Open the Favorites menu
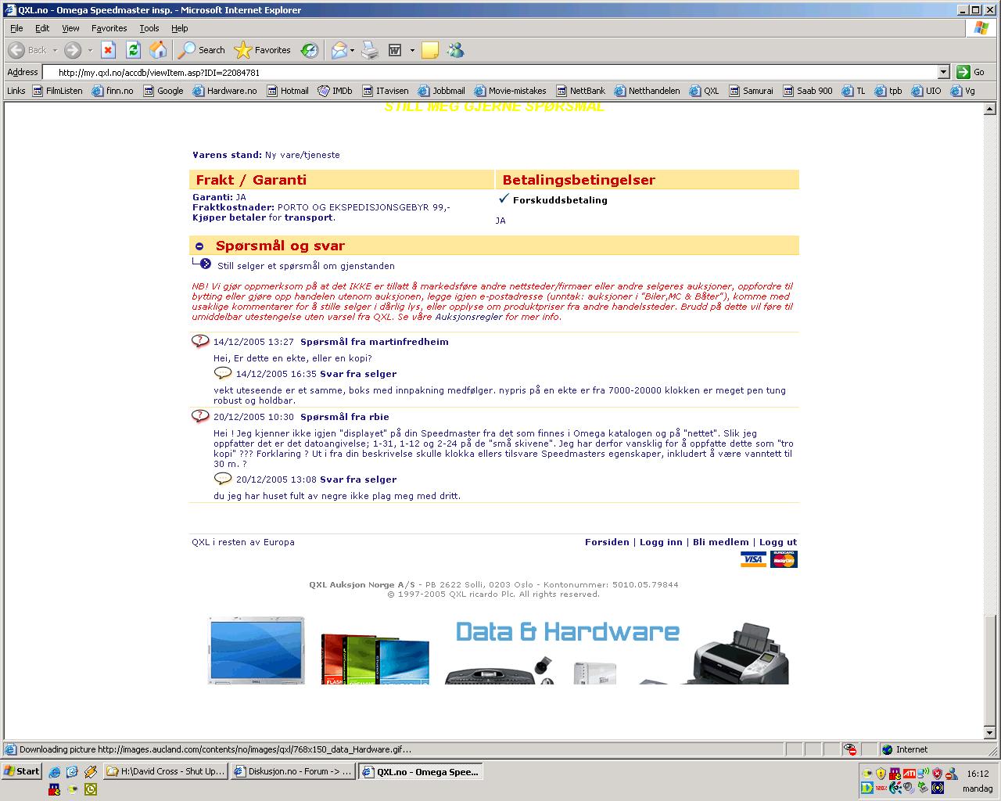 point(109,28)
